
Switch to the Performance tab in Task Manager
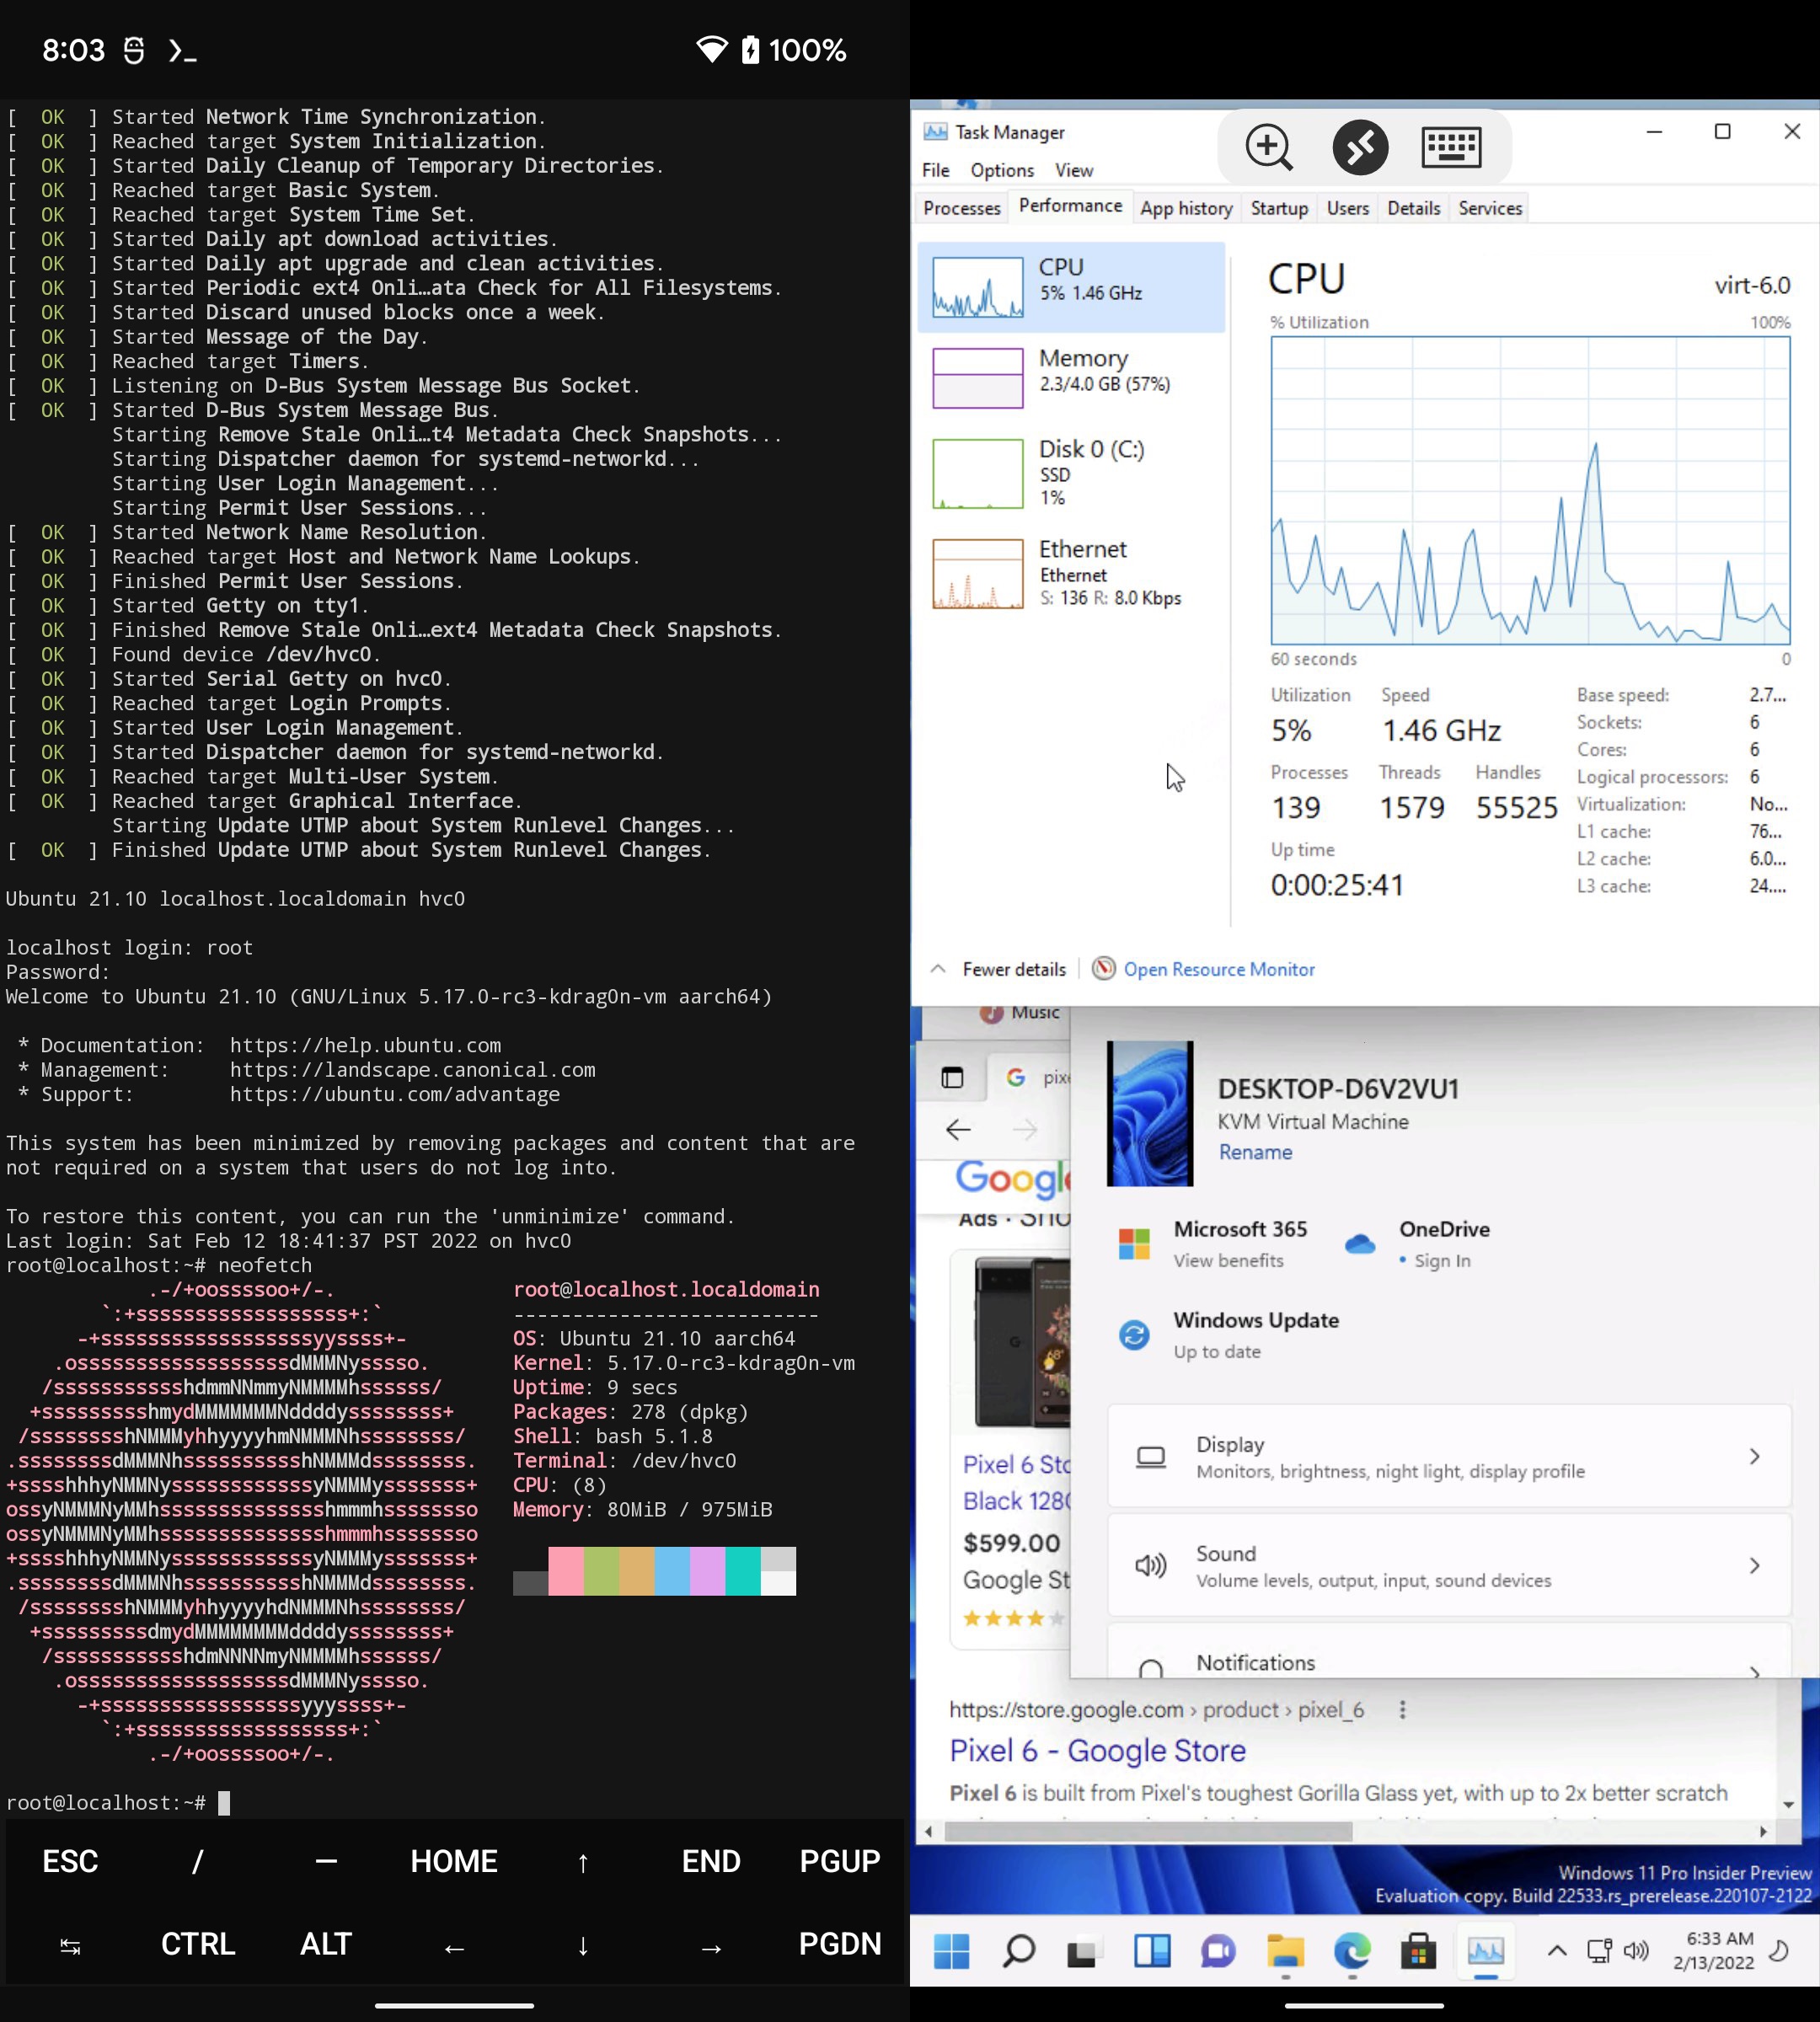point(1068,206)
